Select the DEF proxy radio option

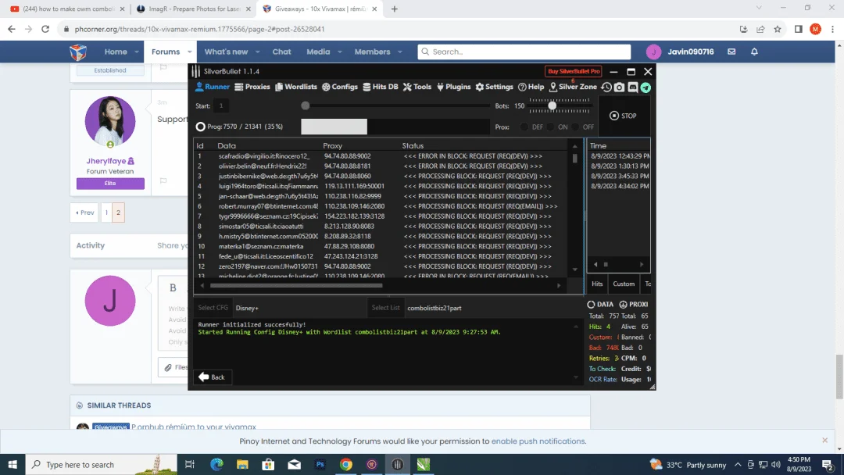pos(524,127)
